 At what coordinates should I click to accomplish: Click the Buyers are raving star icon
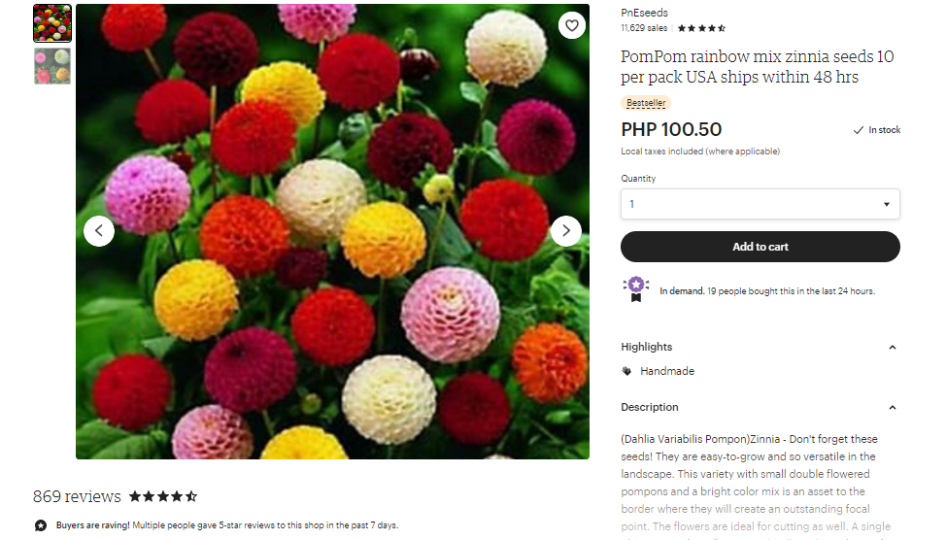click(41, 525)
